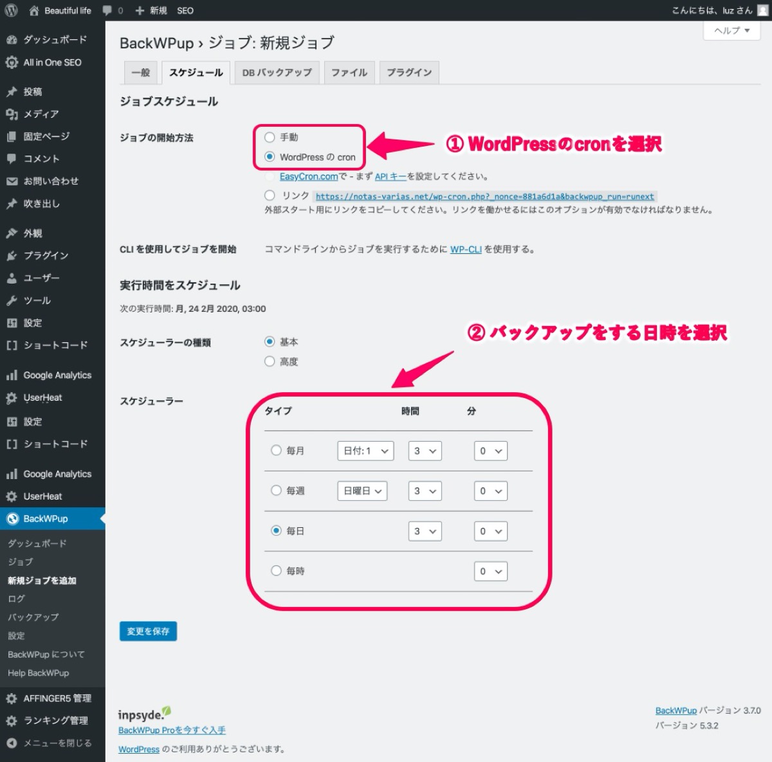
Task: Click the plus 新規 icon in admin bar
Action: (140, 11)
